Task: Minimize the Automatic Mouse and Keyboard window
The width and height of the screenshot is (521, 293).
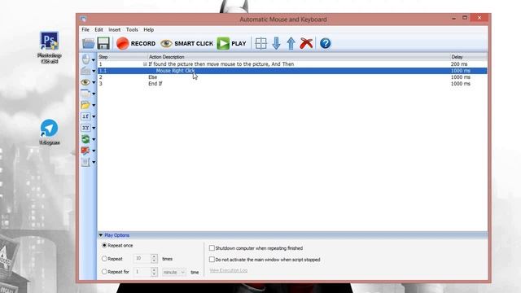Action: (x=453, y=19)
